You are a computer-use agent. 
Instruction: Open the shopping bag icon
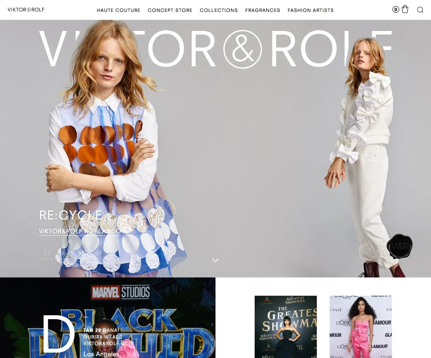click(405, 9)
